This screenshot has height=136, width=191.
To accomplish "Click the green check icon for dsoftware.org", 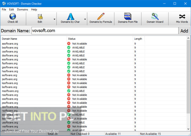I will [x=69, y=55].
